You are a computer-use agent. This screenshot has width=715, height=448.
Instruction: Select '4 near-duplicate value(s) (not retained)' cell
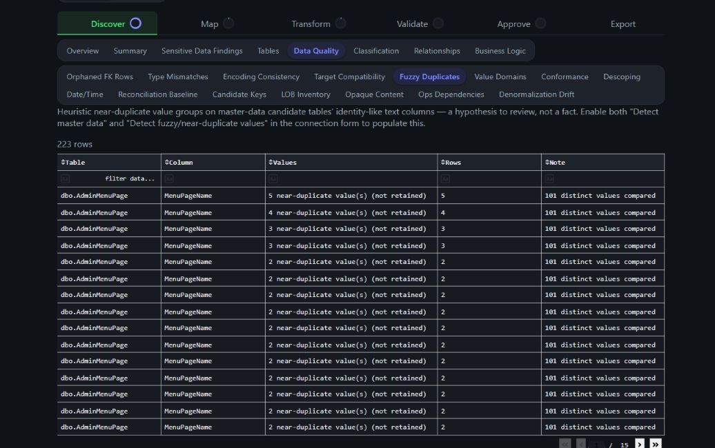351,212
